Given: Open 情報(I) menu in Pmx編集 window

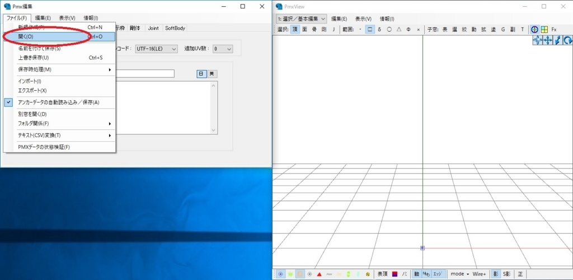Looking at the screenshot, I should [91, 18].
